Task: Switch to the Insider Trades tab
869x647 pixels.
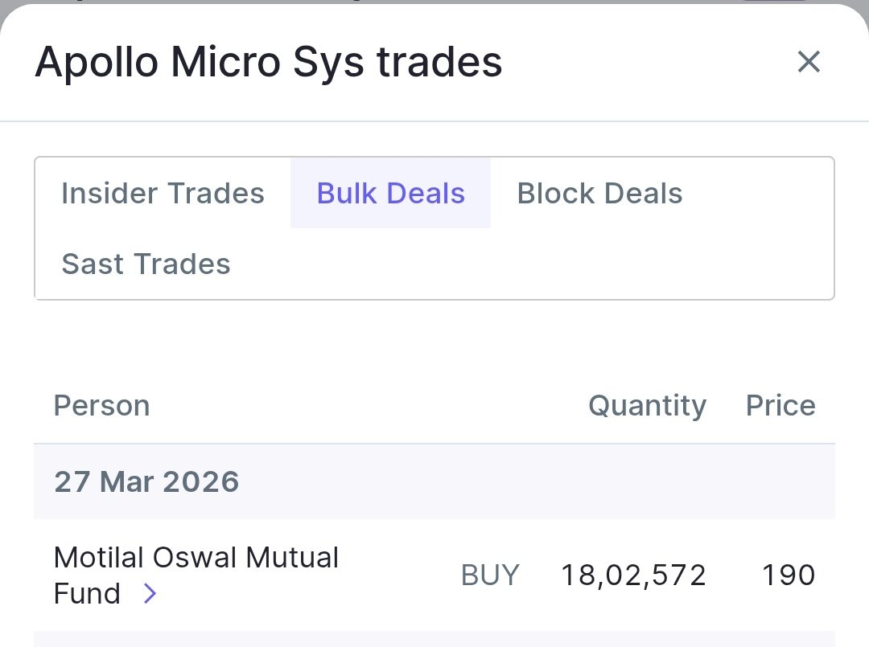Action: [x=163, y=194]
